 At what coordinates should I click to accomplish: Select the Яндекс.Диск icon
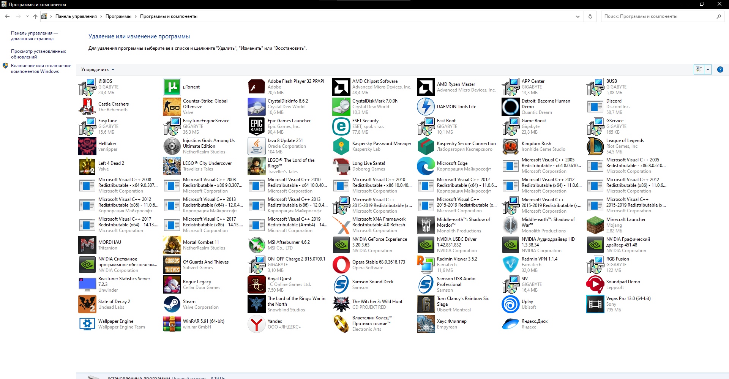pyautogui.click(x=511, y=324)
